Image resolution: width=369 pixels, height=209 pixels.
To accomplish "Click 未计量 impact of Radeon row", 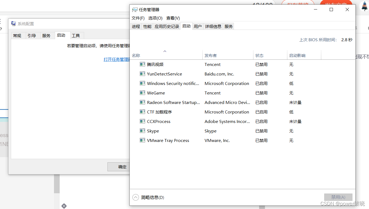I will [x=295, y=102].
